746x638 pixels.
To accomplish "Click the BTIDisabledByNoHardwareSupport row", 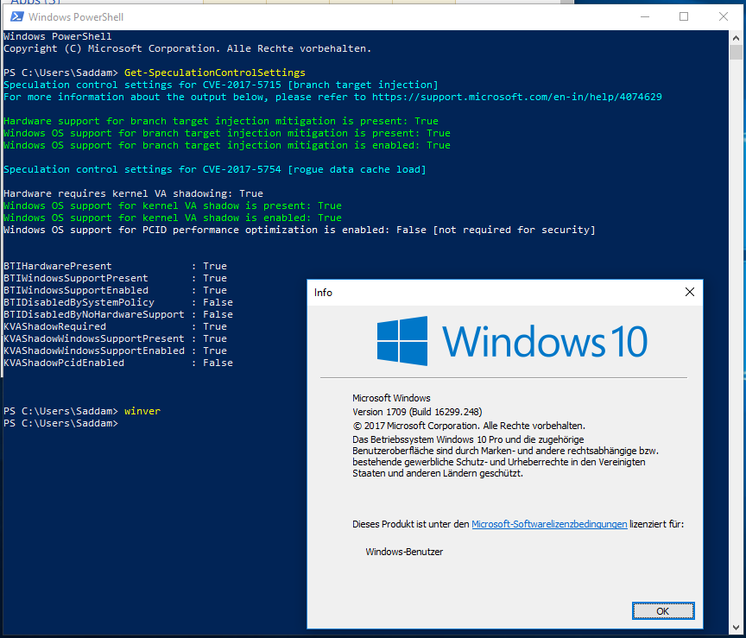I will (x=118, y=314).
